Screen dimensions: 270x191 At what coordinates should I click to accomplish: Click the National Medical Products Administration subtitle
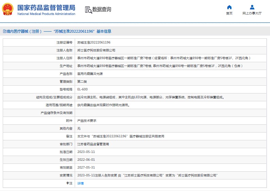coord(46,14)
